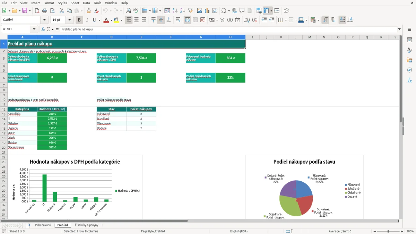Open Function Wizard fx icon

pos(43,29)
